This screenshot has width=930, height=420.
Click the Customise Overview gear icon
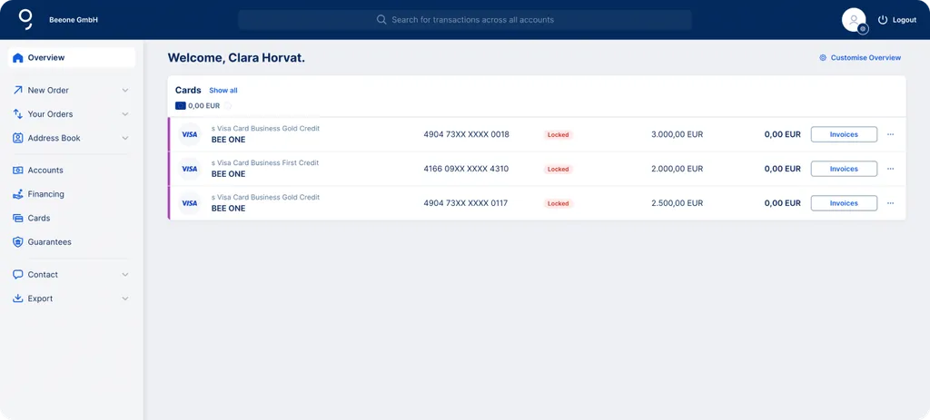(x=823, y=58)
